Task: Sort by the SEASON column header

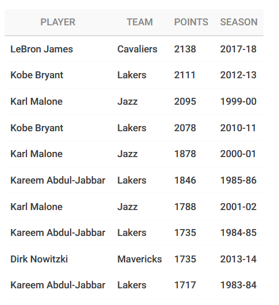Action: point(239,22)
